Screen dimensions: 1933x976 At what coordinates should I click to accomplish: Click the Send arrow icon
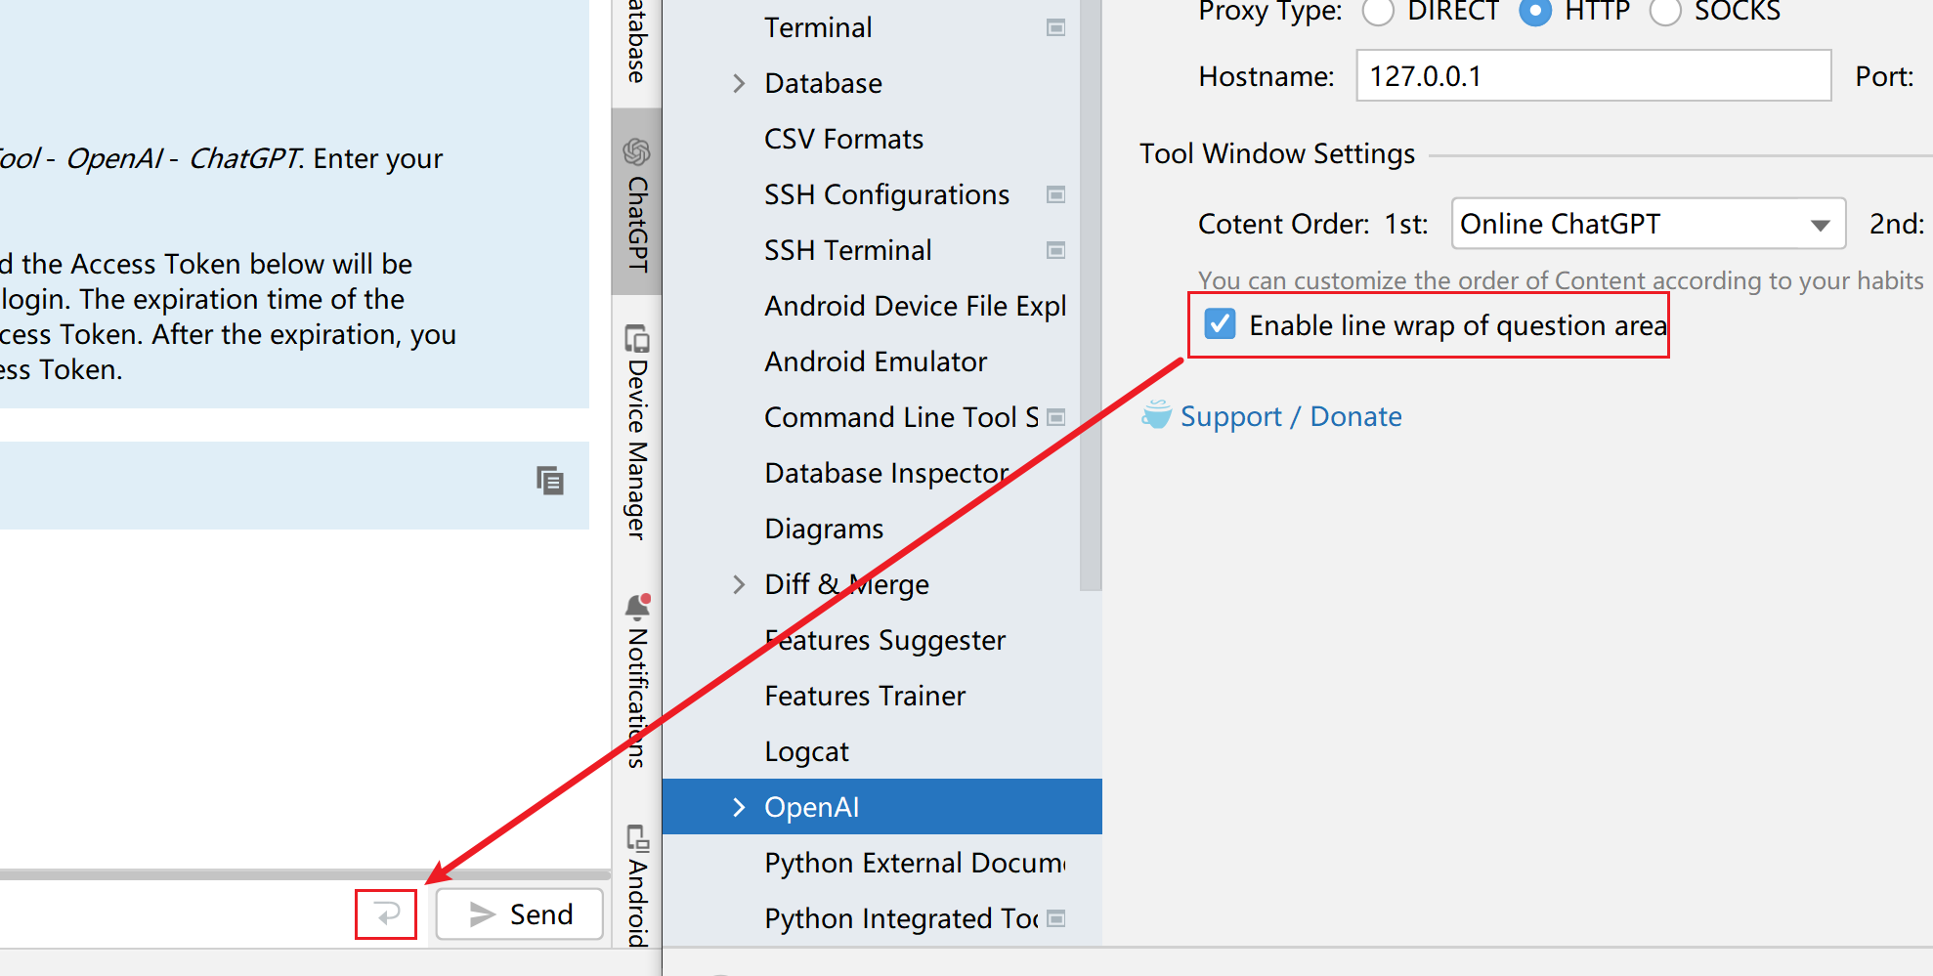click(482, 914)
